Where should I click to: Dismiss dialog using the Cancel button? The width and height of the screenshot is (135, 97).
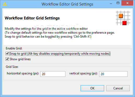click(x=118, y=88)
